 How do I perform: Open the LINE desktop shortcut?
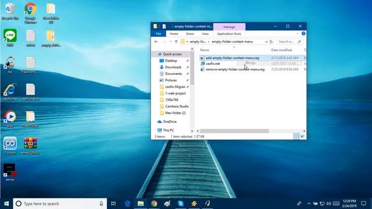pos(10,38)
